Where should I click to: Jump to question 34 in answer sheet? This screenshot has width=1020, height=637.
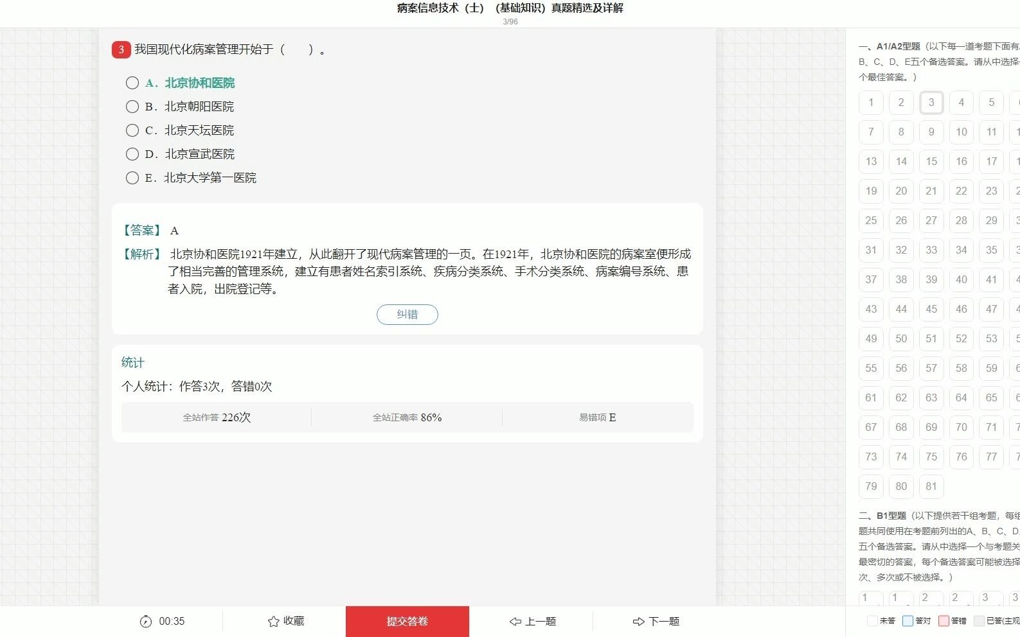click(962, 250)
